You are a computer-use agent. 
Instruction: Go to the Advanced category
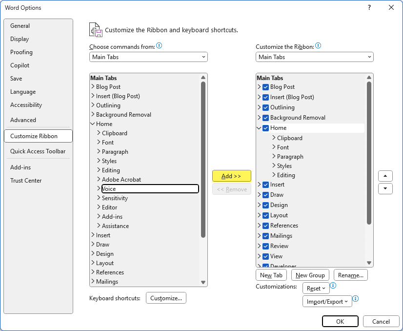[x=38, y=120]
